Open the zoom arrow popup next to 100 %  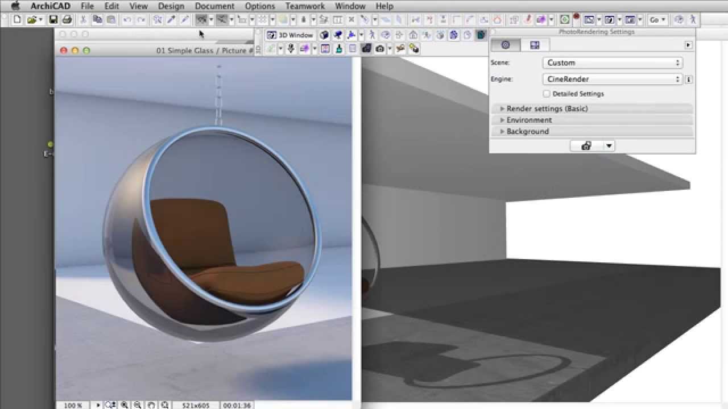[98, 405]
